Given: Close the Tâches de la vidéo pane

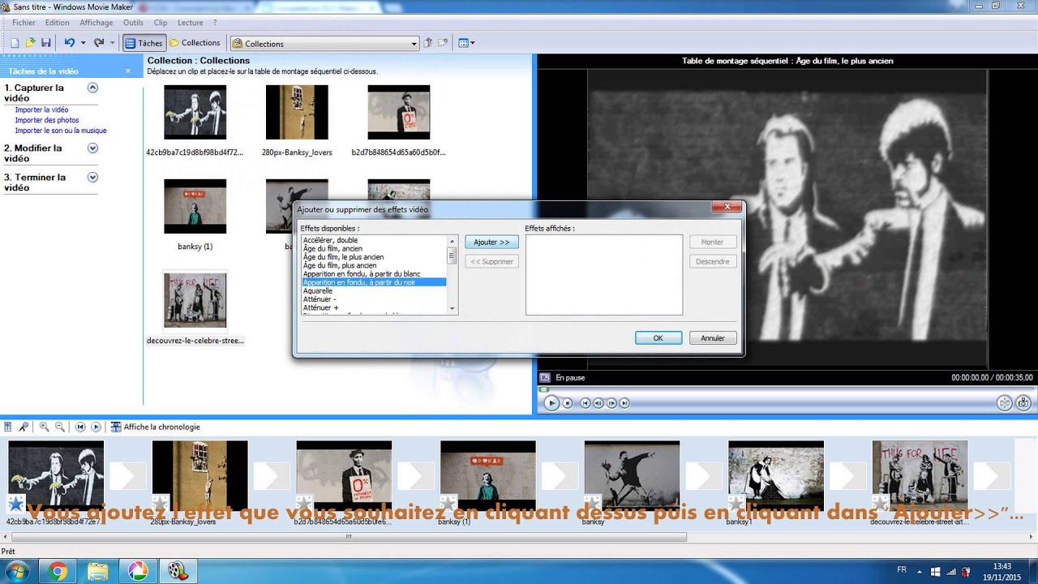Looking at the screenshot, I should pyautogui.click(x=127, y=71).
